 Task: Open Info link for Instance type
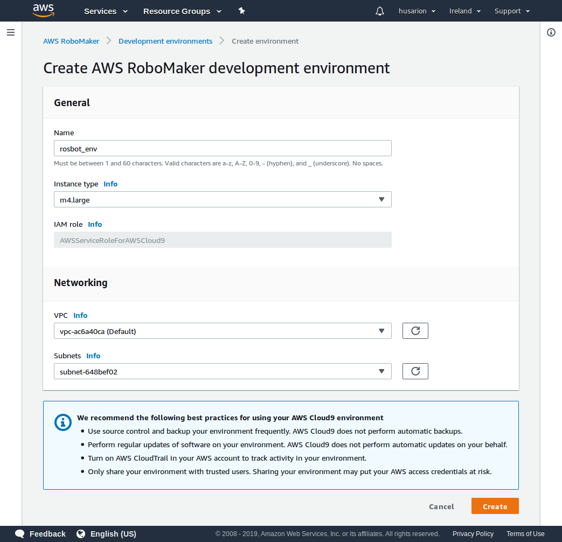[x=110, y=184]
